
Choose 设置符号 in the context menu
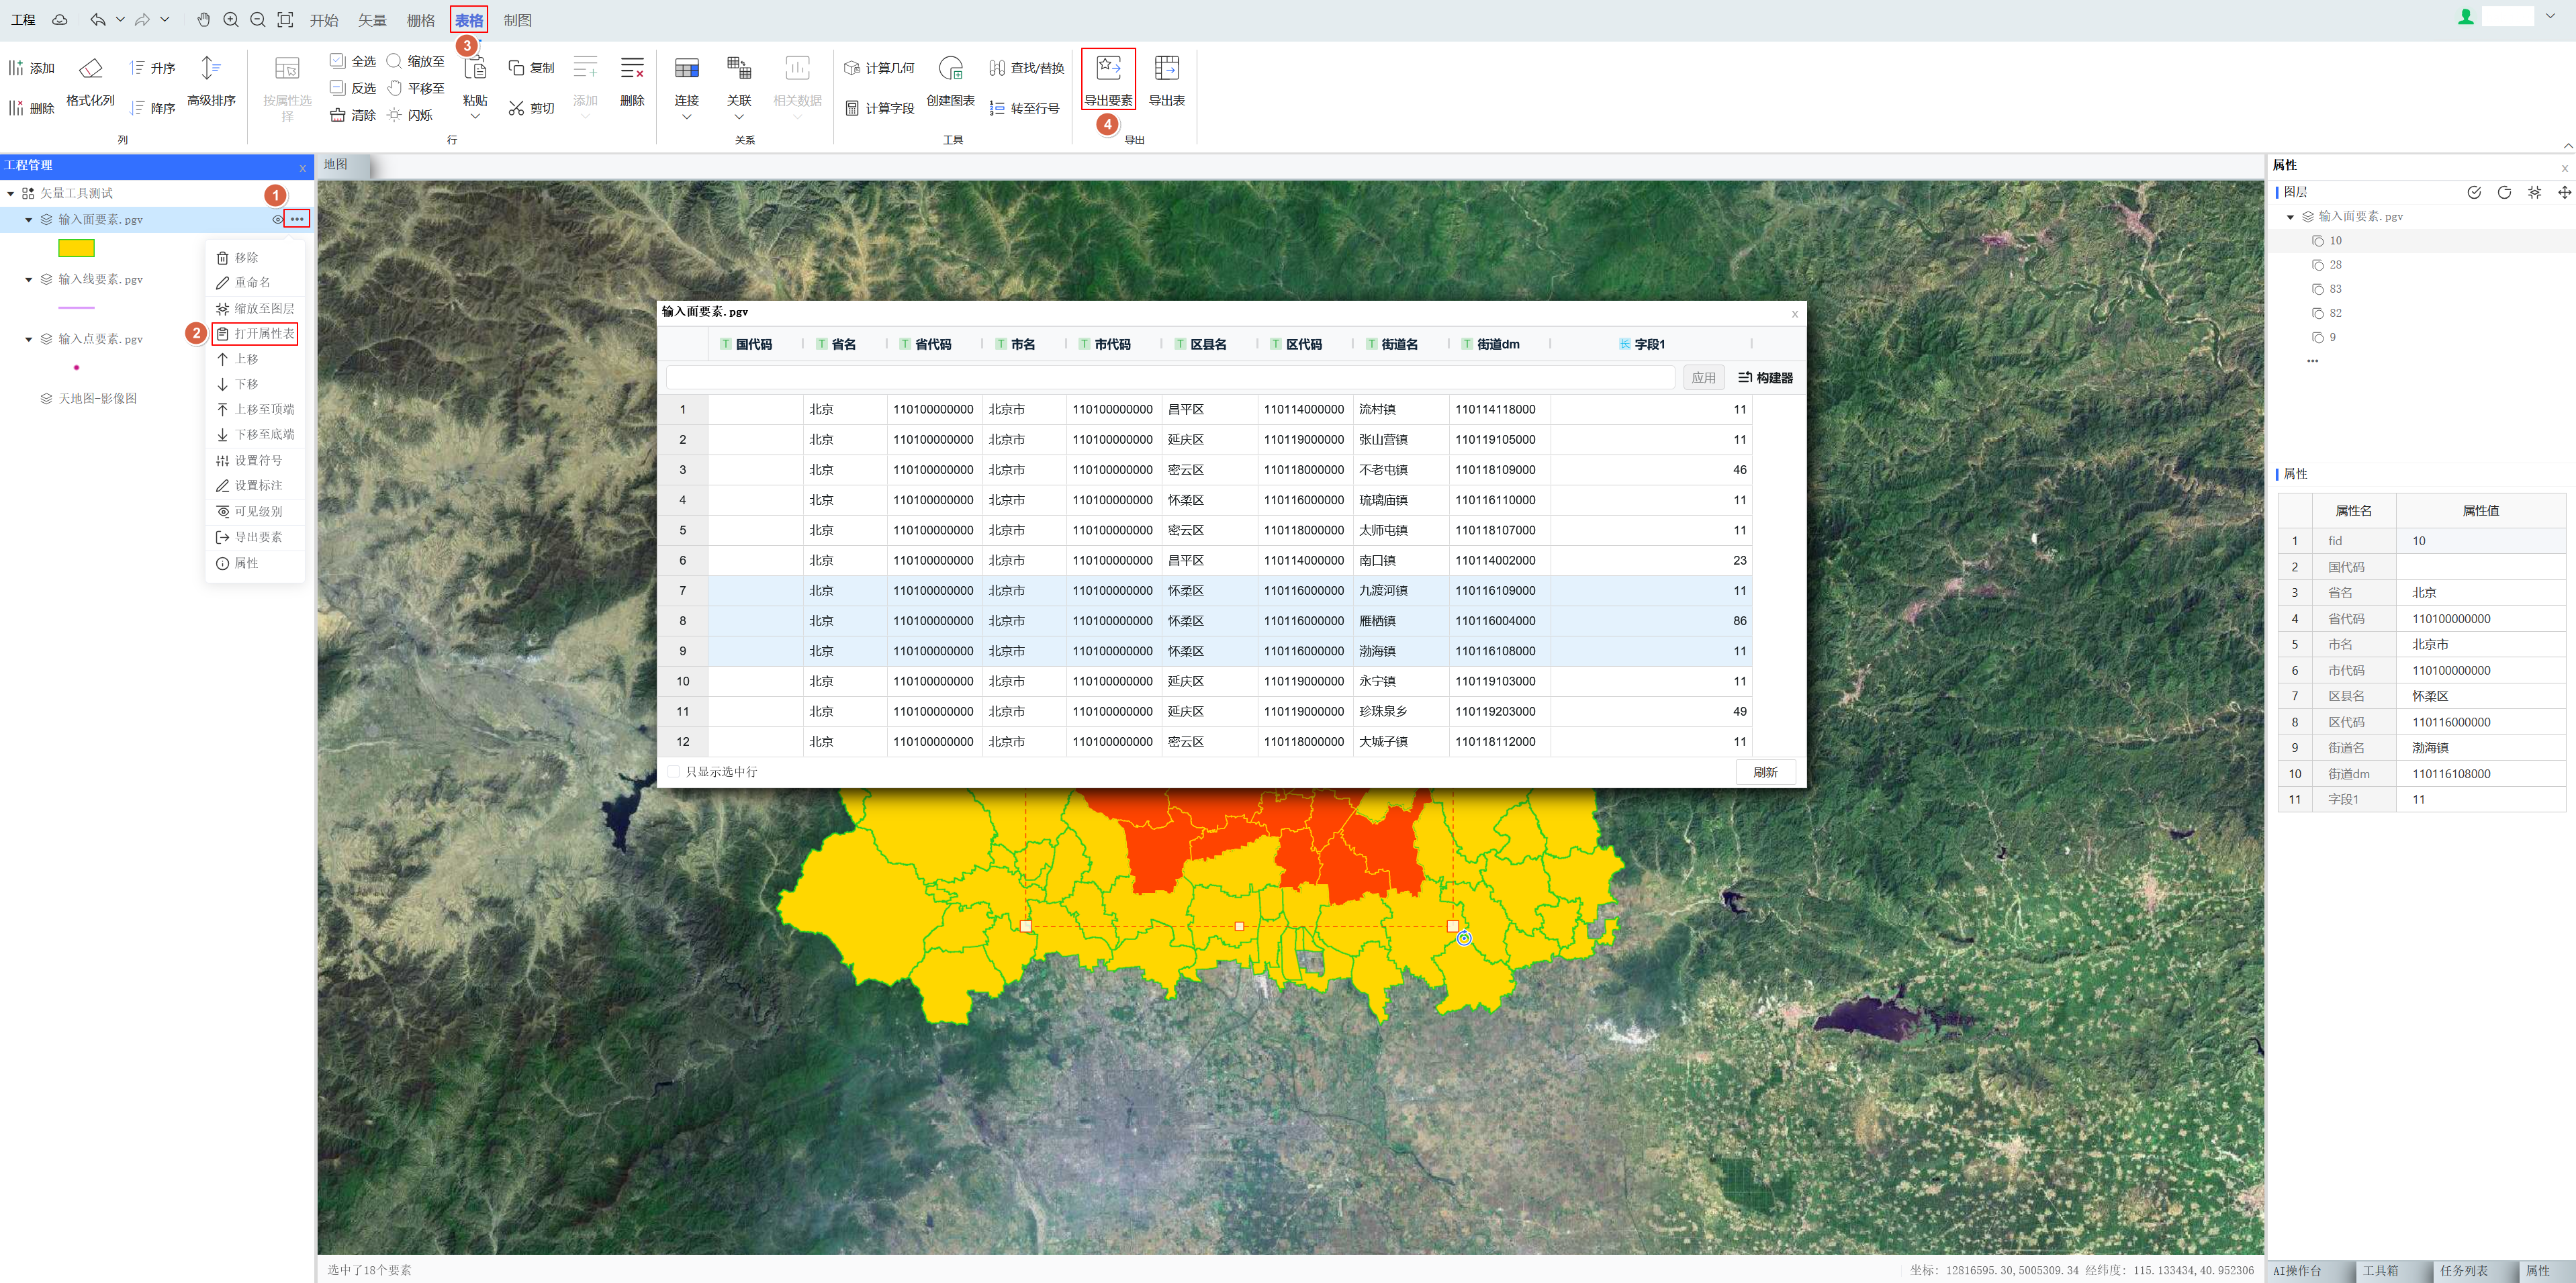[x=257, y=461]
